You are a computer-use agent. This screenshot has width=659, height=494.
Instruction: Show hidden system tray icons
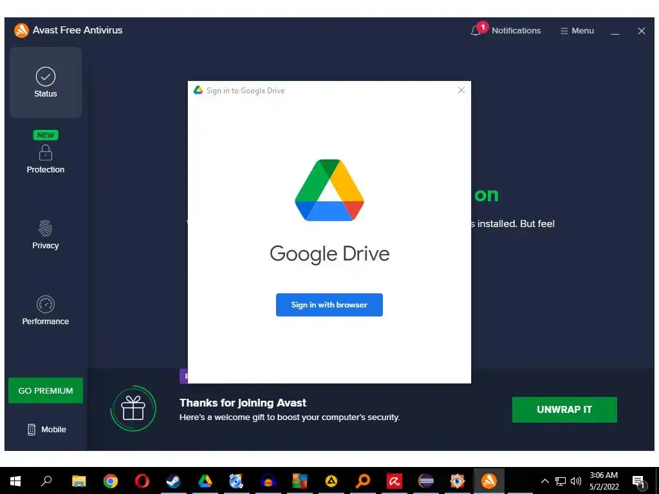click(x=544, y=481)
